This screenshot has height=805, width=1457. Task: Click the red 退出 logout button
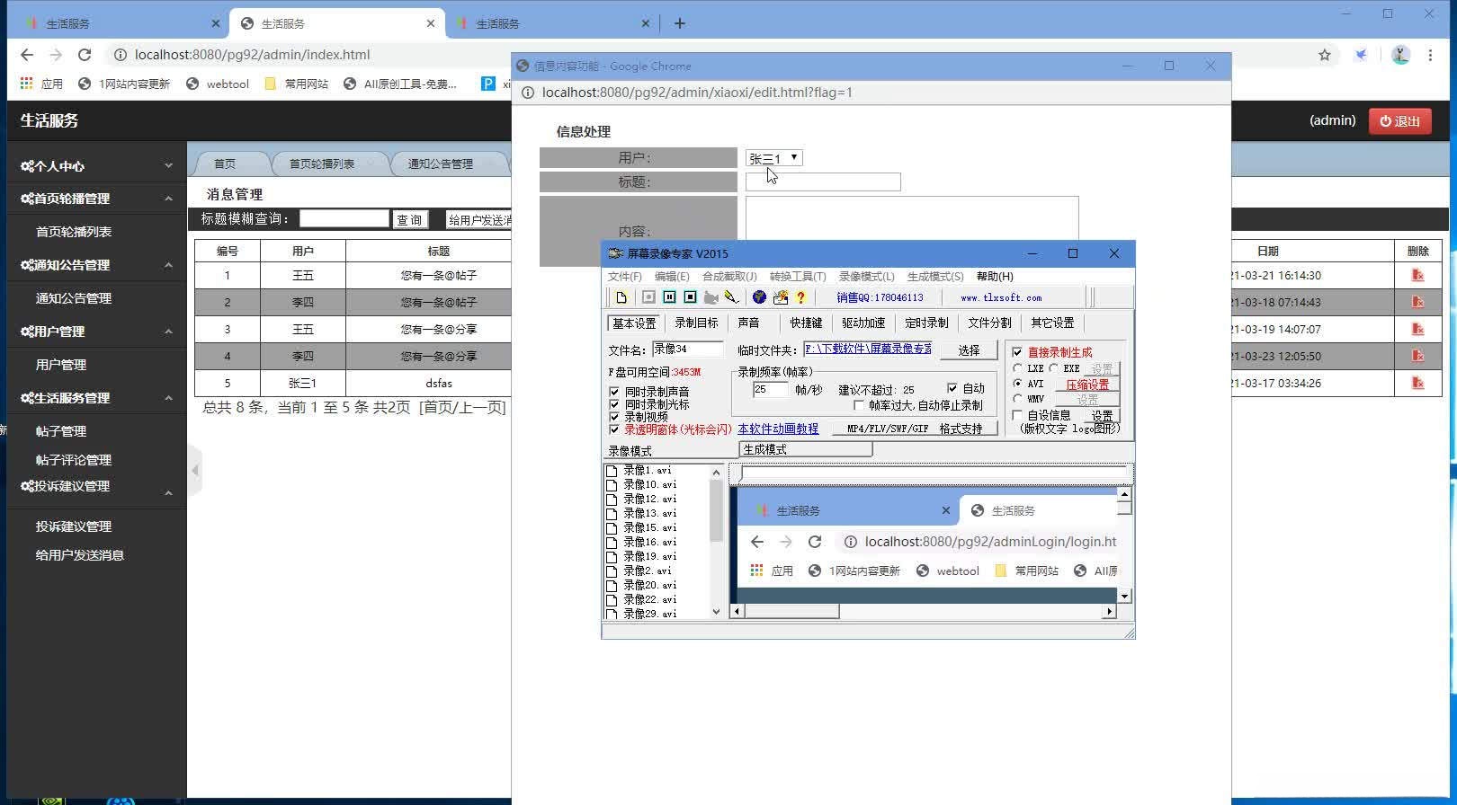1399,121
